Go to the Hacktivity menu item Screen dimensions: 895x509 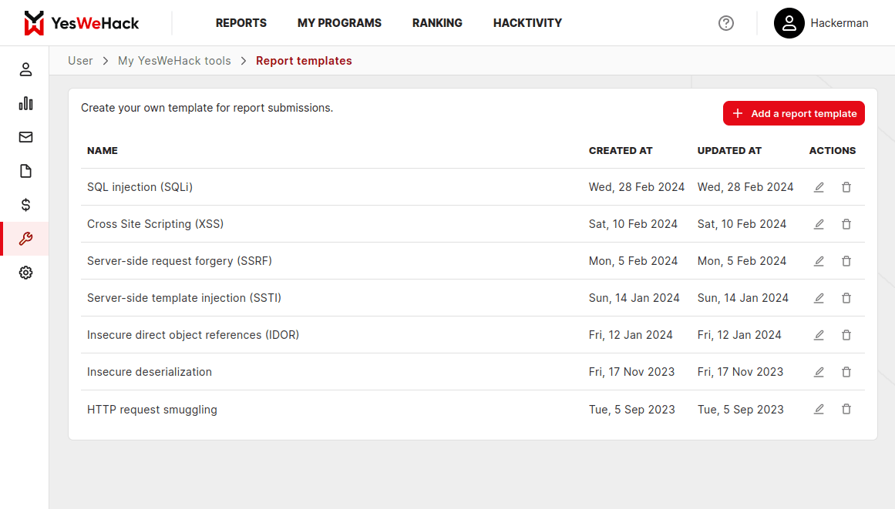coord(527,23)
